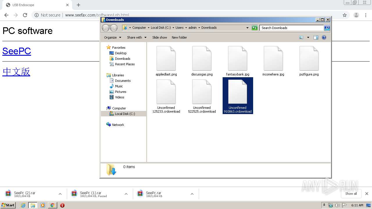The width and height of the screenshot is (372, 209).
Task: Expand the Users breadcrumb dropdown arrow
Action: coord(186,28)
